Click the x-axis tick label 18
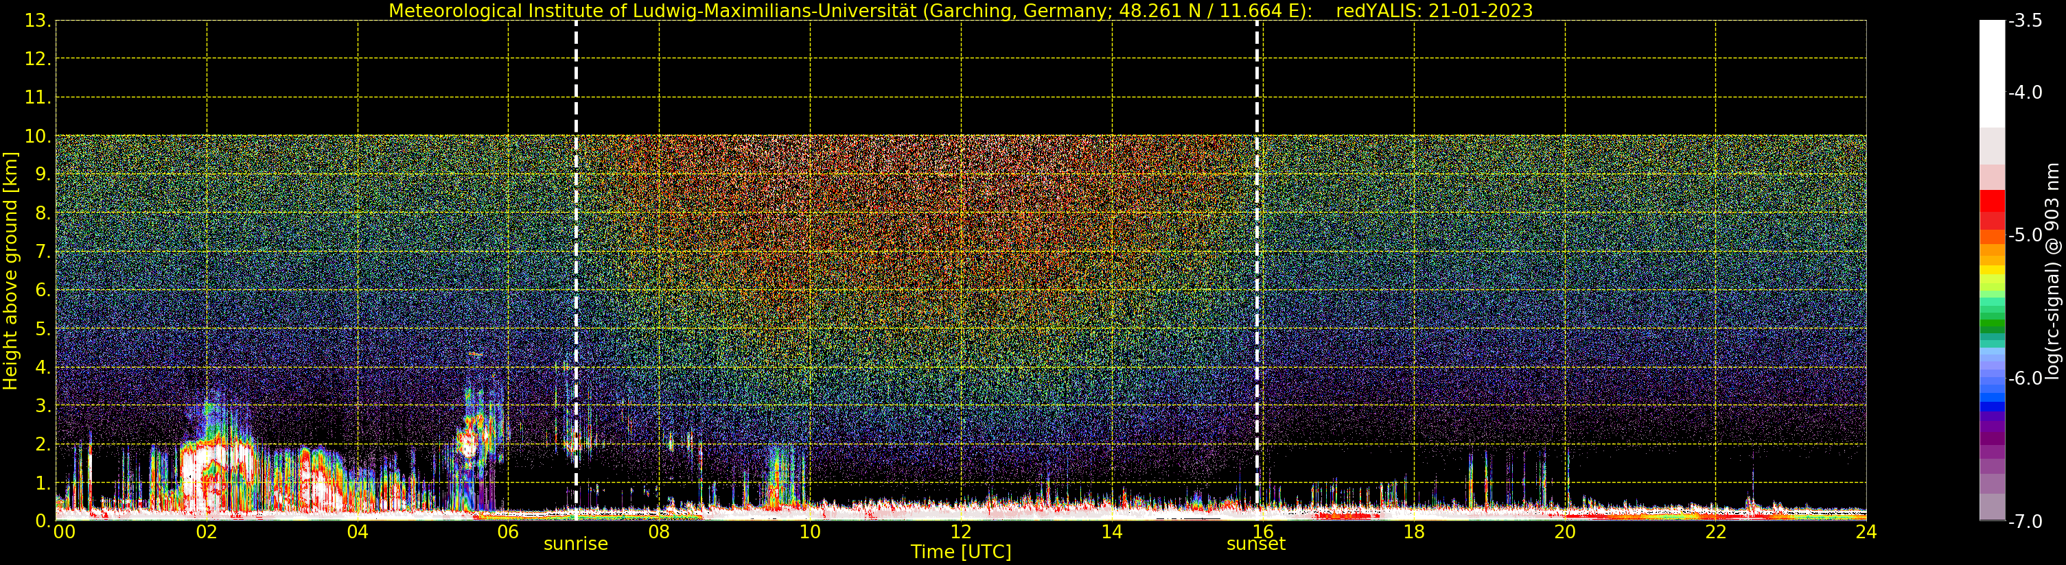This screenshot has width=2066, height=565. click(1414, 532)
